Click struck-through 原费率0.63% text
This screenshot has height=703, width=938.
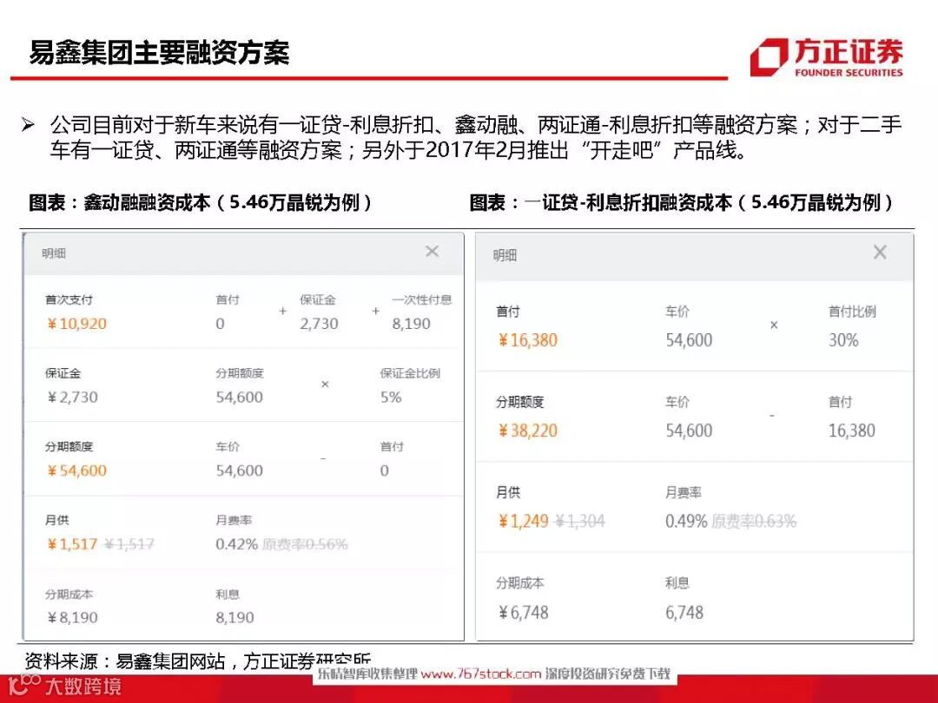point(754,522)
